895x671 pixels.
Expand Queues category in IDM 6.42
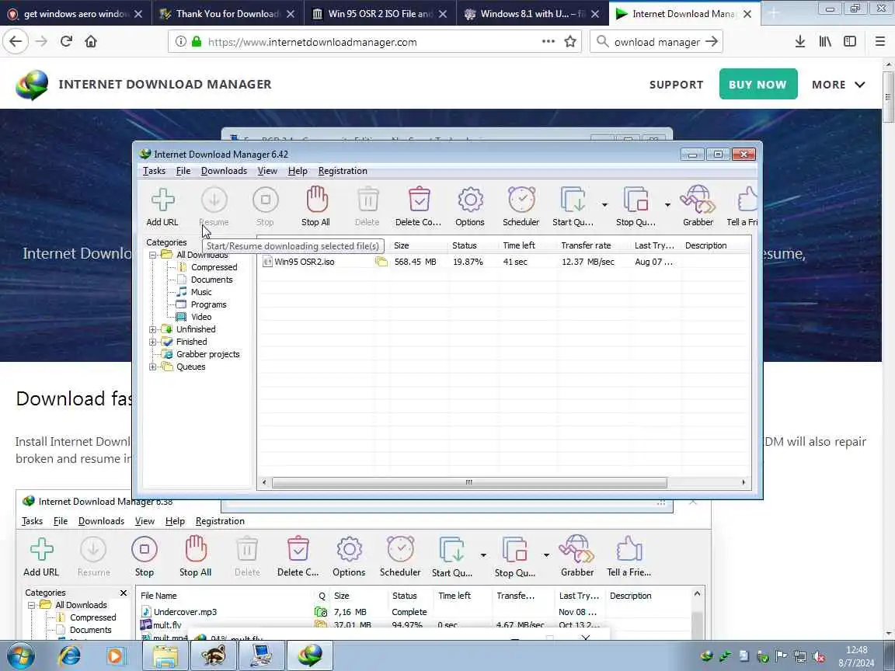click(153, 367)
